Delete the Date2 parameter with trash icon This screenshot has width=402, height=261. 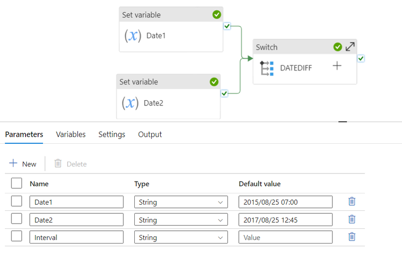(x=352, y=219)
